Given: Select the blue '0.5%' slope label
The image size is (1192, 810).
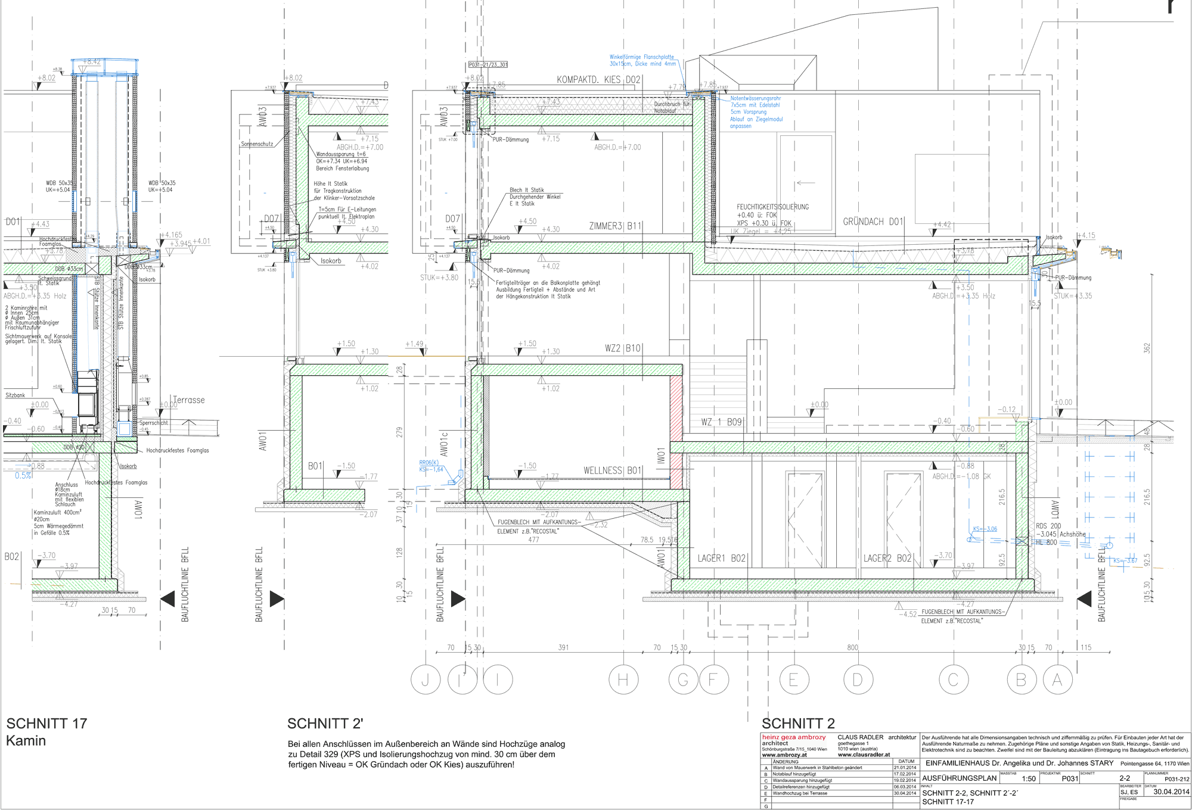Looking at the screenshot, I should coord(23,476).
